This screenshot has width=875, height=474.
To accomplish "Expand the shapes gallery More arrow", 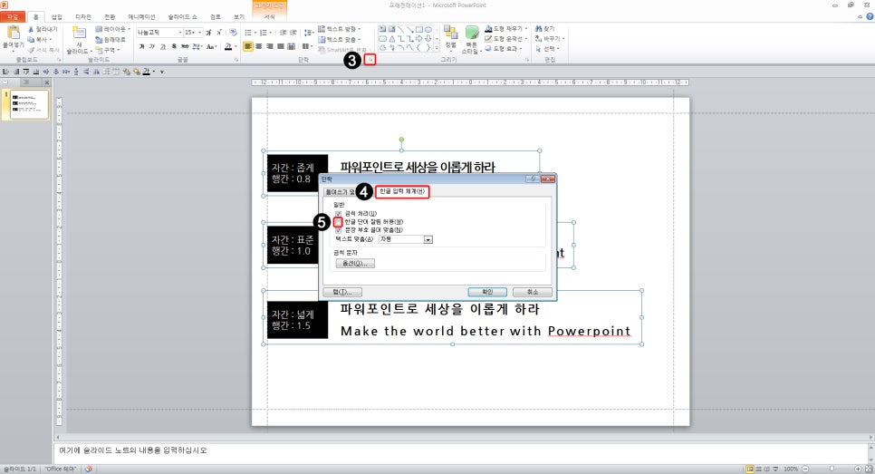I will [x=437, y=48].
